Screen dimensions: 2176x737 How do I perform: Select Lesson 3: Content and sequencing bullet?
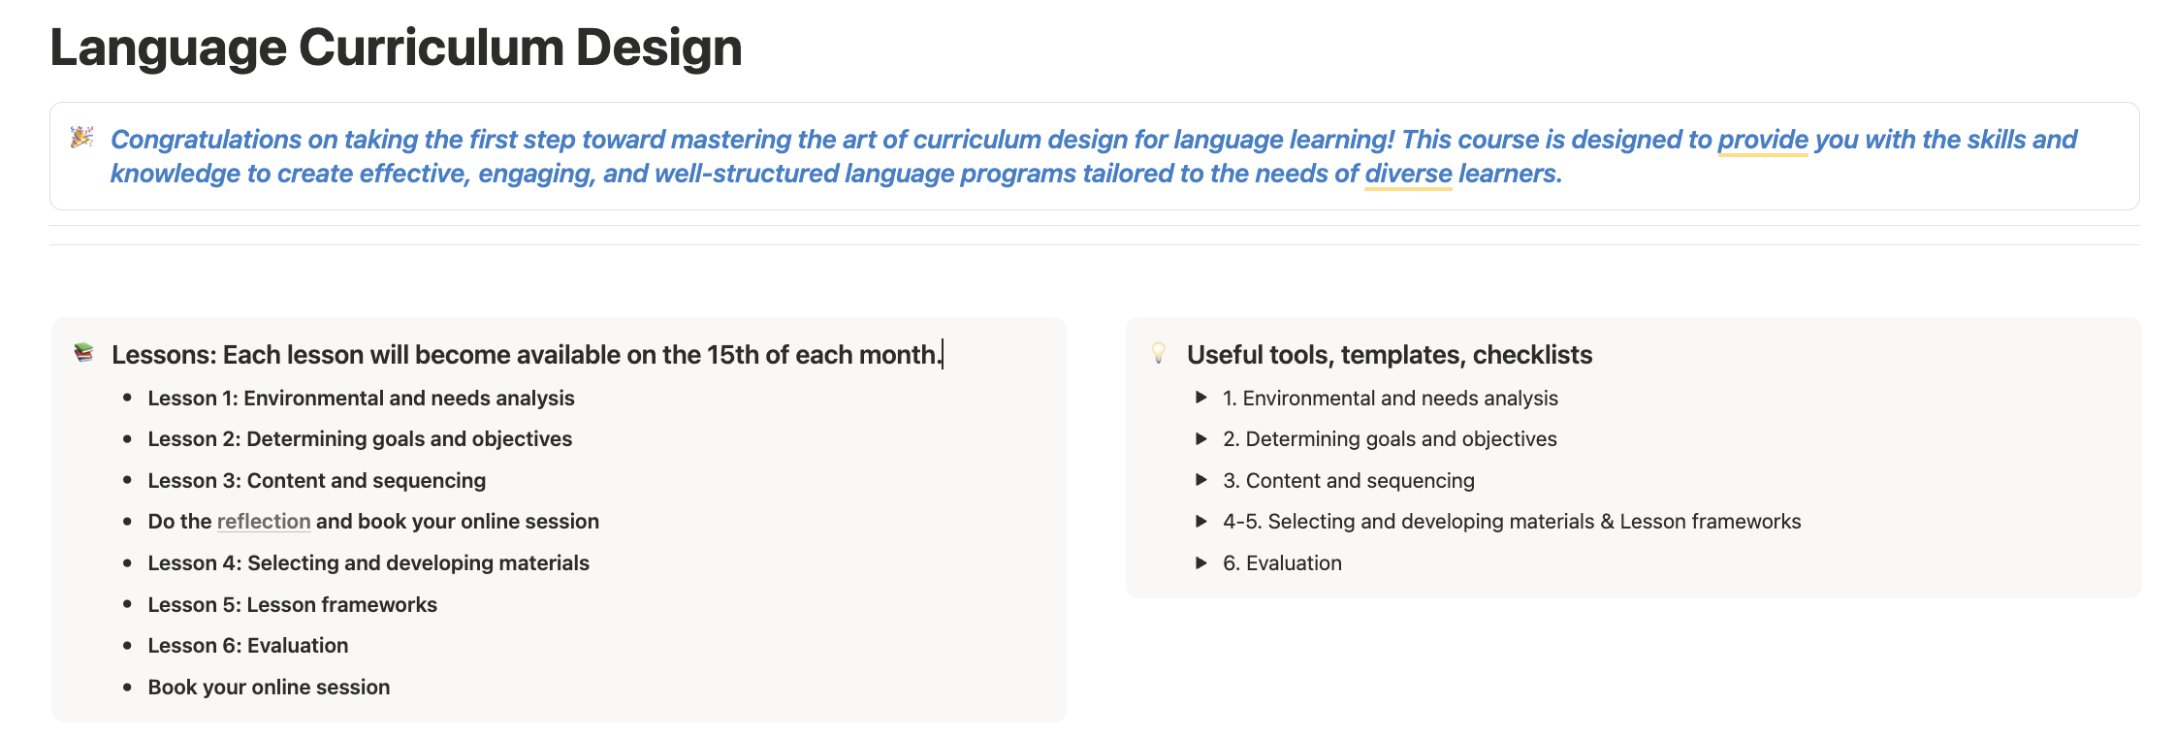click(x=317, y=481)
